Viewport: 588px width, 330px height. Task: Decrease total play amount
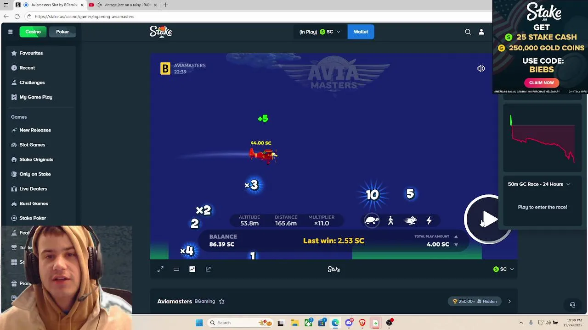pyautogui.click(x=456, y=245)
